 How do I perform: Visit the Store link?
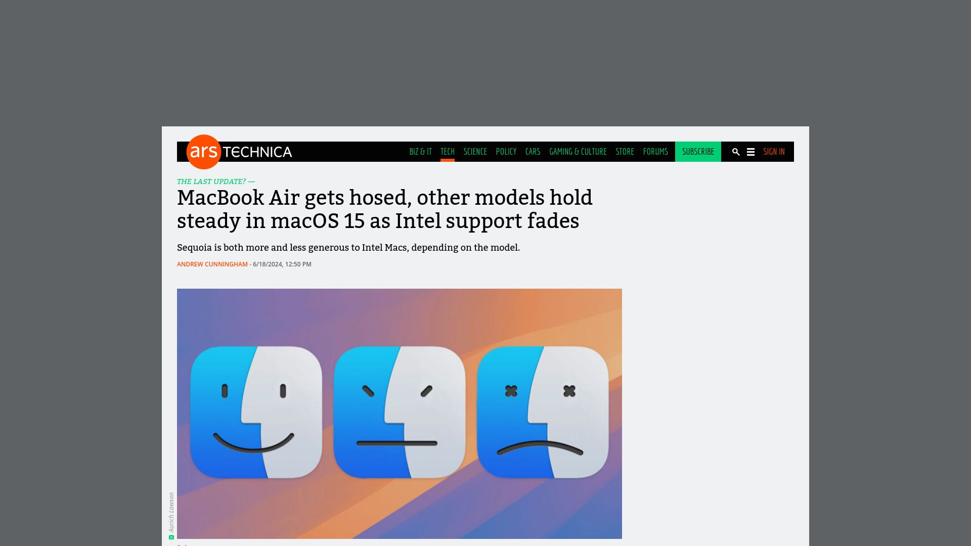(x=625, y=152)
